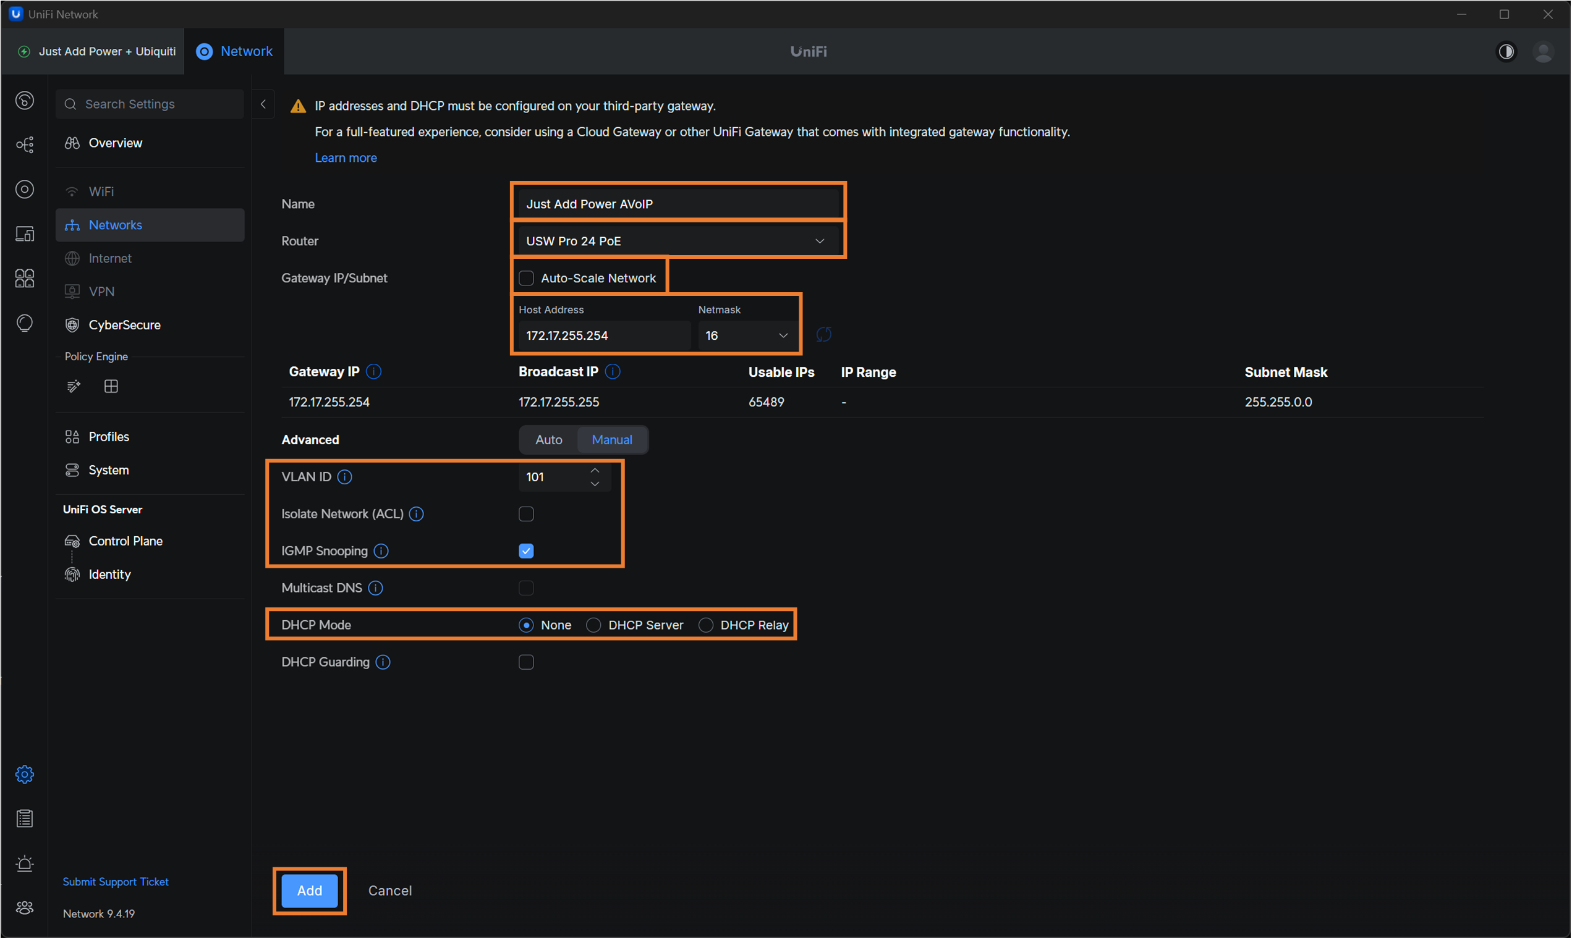Click info icon next to IGMP Snooping

click(x=381, y=551)
